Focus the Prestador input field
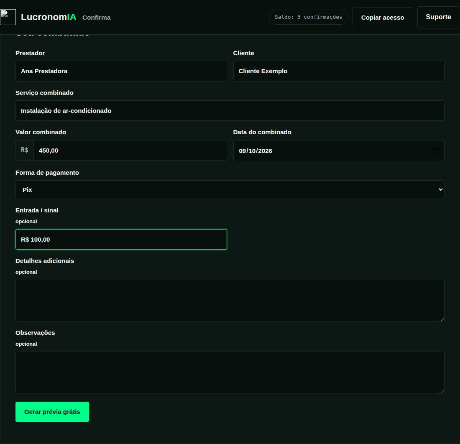Viewport: 460px width, 444px height. (121, 71)
